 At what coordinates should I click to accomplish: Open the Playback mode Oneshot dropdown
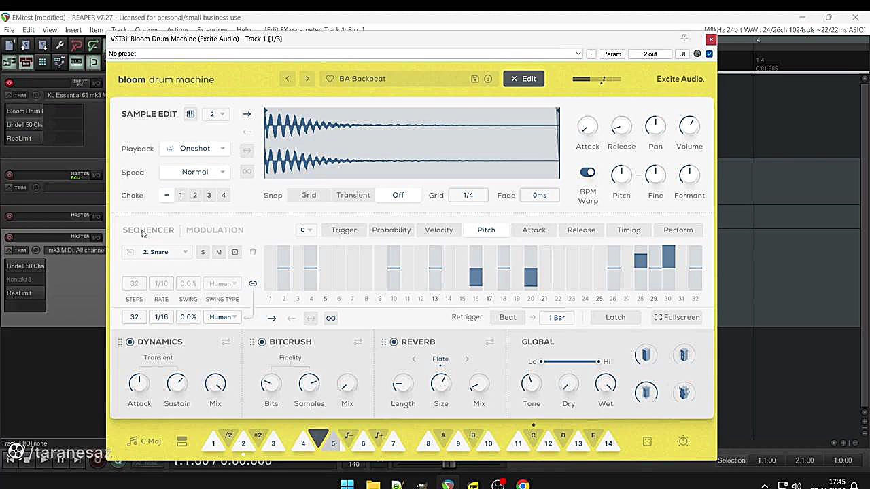pyautogui.click(x=195, y=149)
